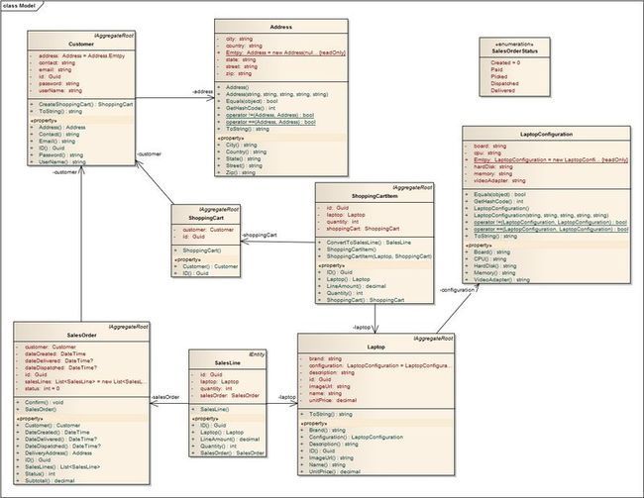The image size is (644, 498).
Task: Click IAggregateRoot label on Laptop class
Action: 434,339
